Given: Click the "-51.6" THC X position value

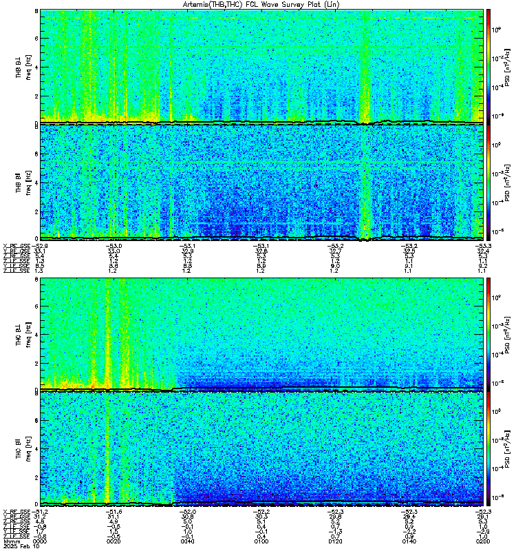Looking at the screenshot, I should click(114, 512).
